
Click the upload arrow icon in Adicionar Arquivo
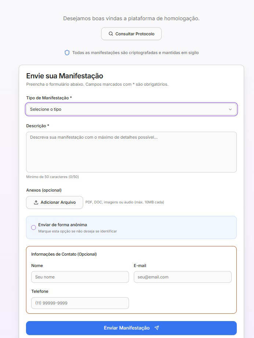point(36,202)
